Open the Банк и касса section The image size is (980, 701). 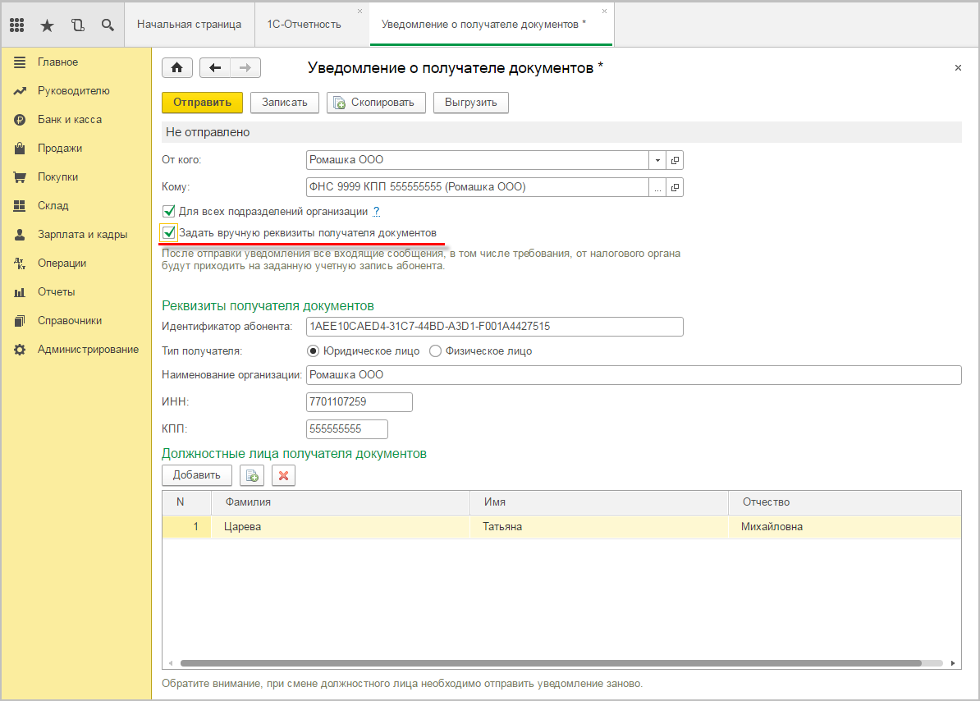coord(70,119)
